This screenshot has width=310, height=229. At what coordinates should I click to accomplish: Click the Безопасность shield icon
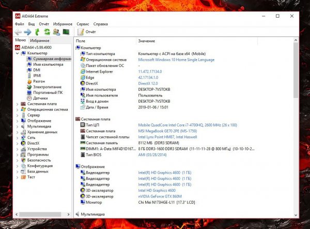(23, 160)
